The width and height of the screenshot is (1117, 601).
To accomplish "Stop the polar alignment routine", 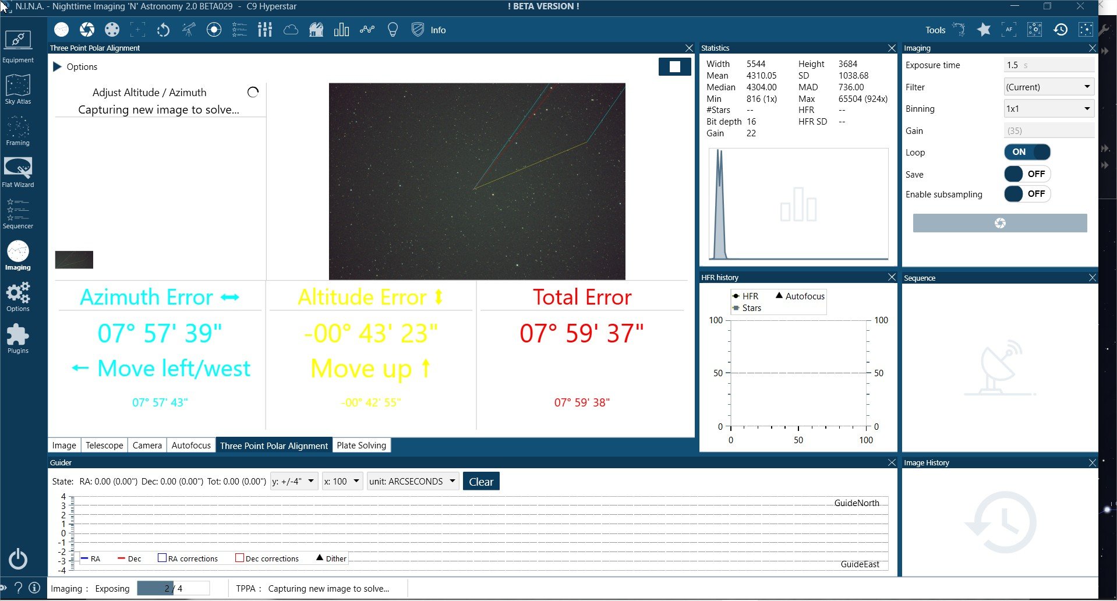I will click(x=674, y=66).
